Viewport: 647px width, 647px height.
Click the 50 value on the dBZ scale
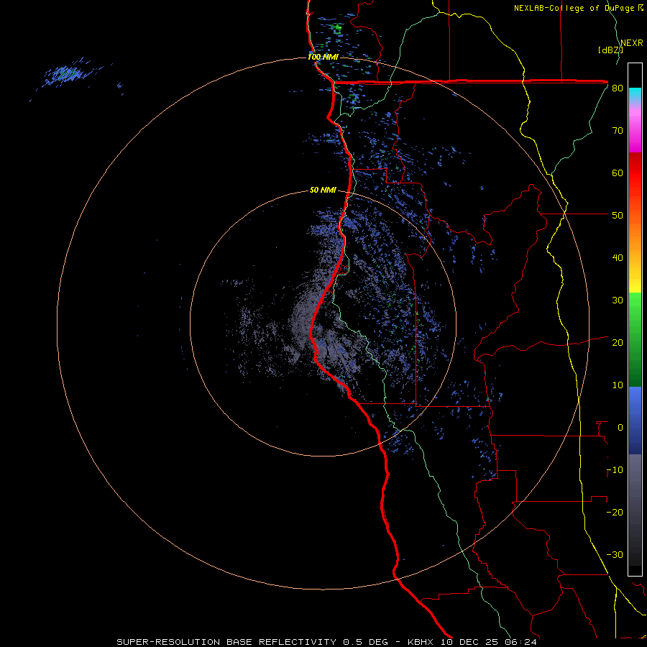(618, 216)
